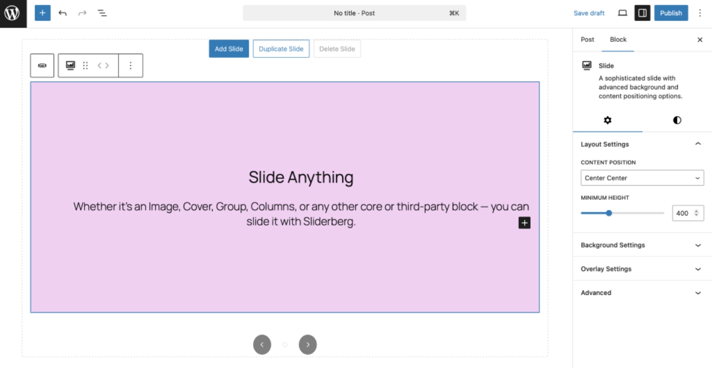
Task: Open the Document Overview list view
Action: pyautogui.click(x=102, y=13)
